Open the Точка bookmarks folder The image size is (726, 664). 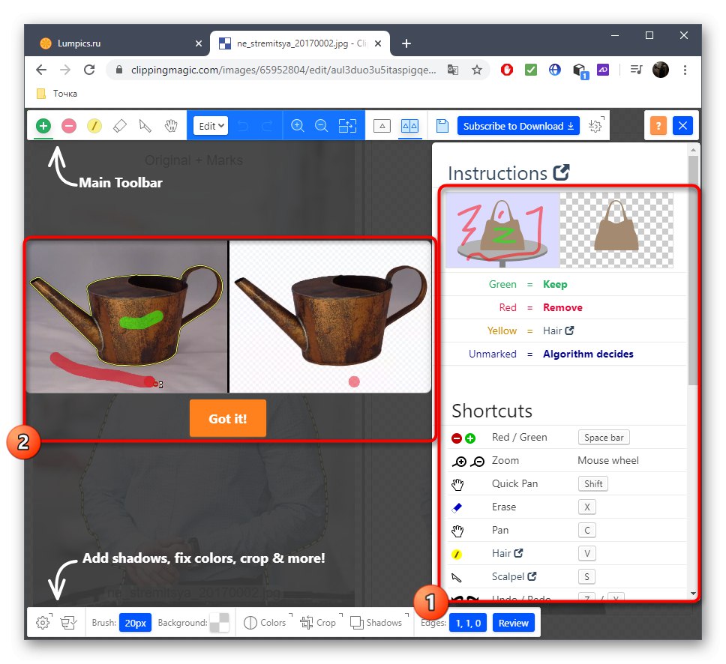pyautogui.click(x=58, y=94)
